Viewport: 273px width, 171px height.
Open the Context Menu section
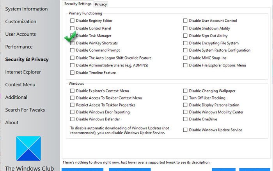pos(20,85)
